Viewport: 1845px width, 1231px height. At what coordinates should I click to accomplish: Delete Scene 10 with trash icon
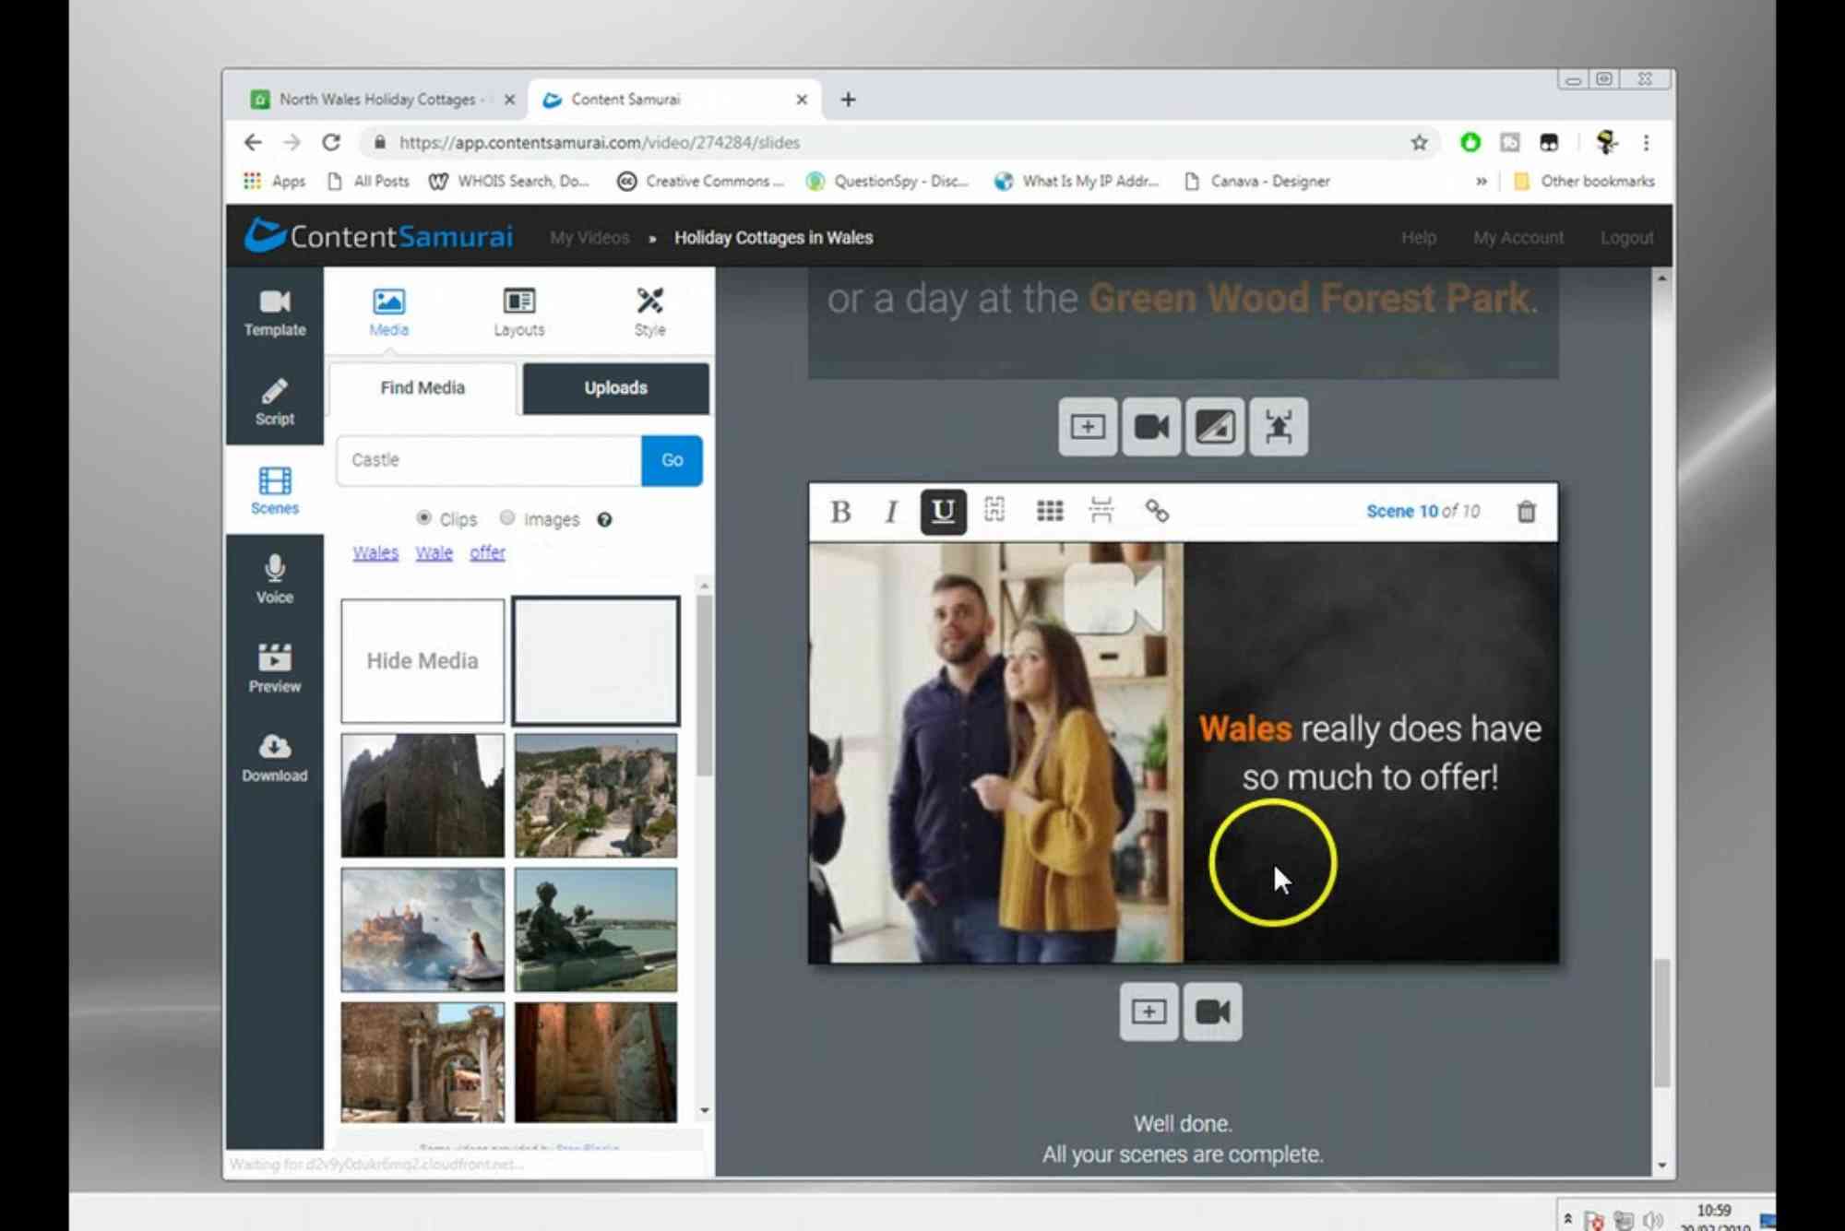coord(1526,511)
